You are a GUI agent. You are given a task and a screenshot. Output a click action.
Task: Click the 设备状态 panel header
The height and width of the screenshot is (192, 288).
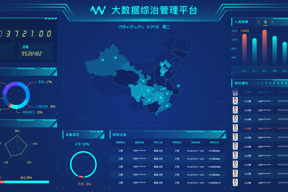tap(72, 135)
